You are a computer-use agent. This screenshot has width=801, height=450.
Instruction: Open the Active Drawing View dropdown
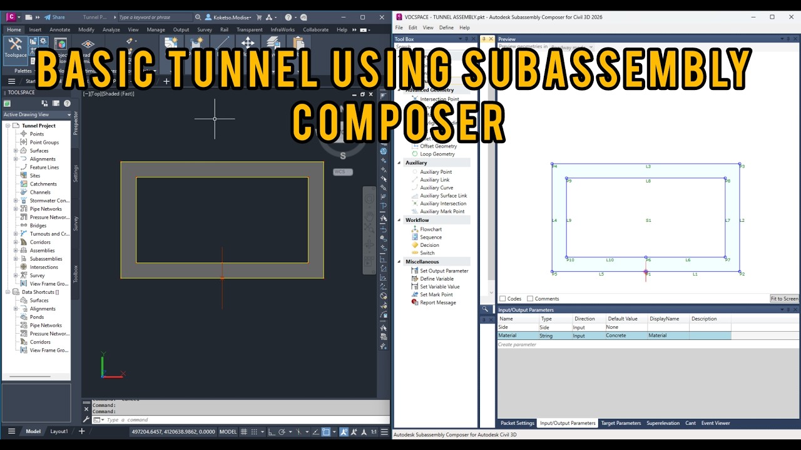point(37,114)
